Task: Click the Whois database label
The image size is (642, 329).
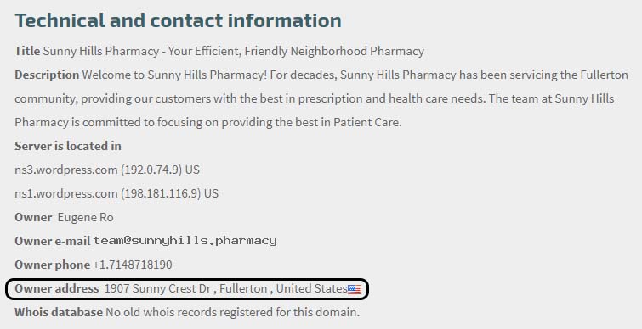Action: point(59,313)
